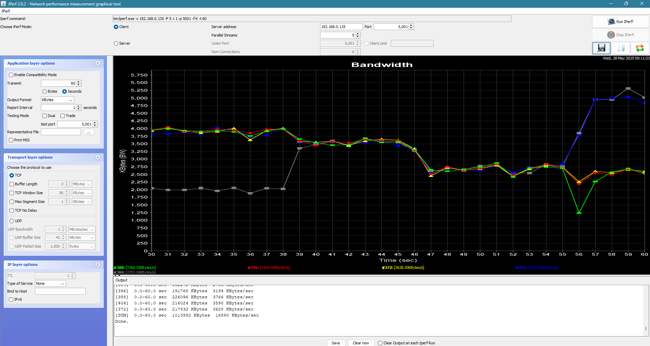Click the Run IPerf! button
Screen dimensions: 650x346
click(621, 22)
